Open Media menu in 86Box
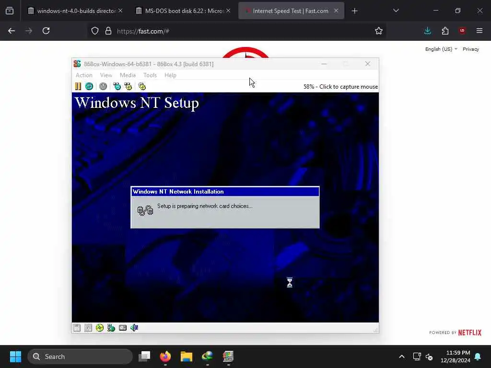Image resolution: width=491 pixels, height=368 pixels. pyautogui.click(x=128, y=75)
